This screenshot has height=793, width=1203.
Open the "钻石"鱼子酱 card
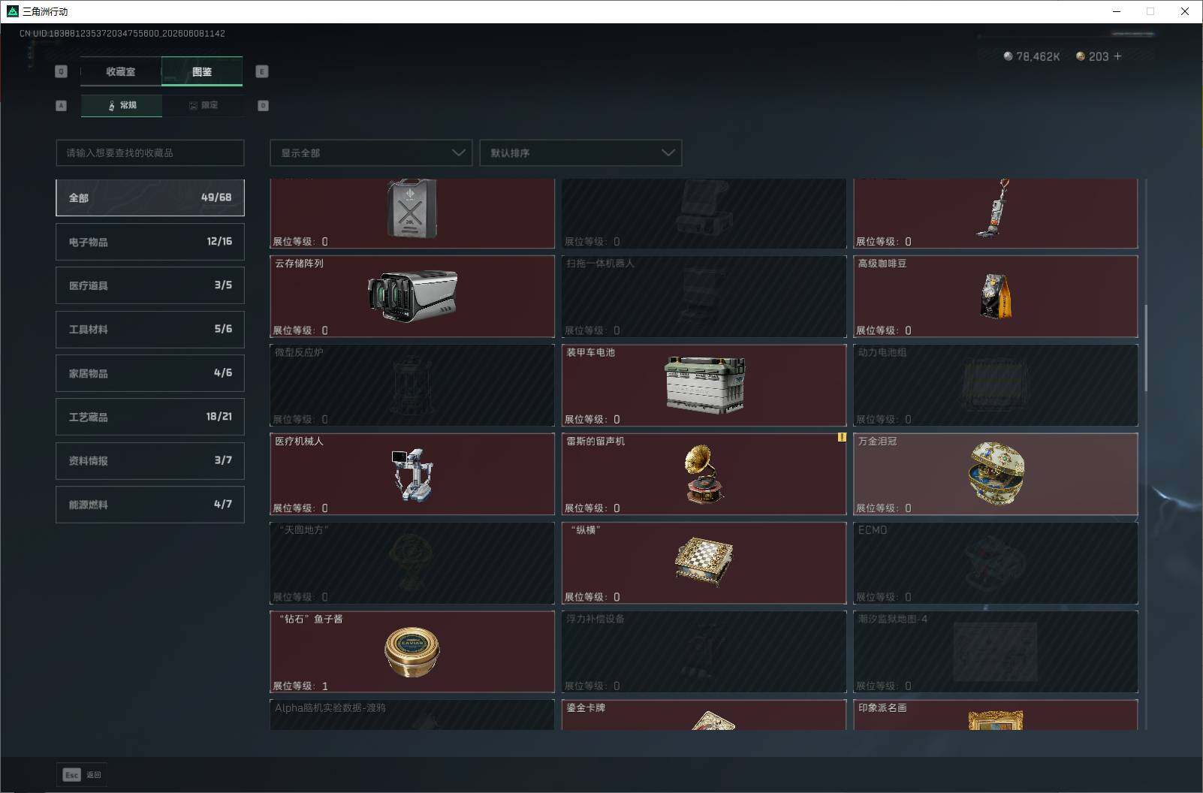point(412,652)
